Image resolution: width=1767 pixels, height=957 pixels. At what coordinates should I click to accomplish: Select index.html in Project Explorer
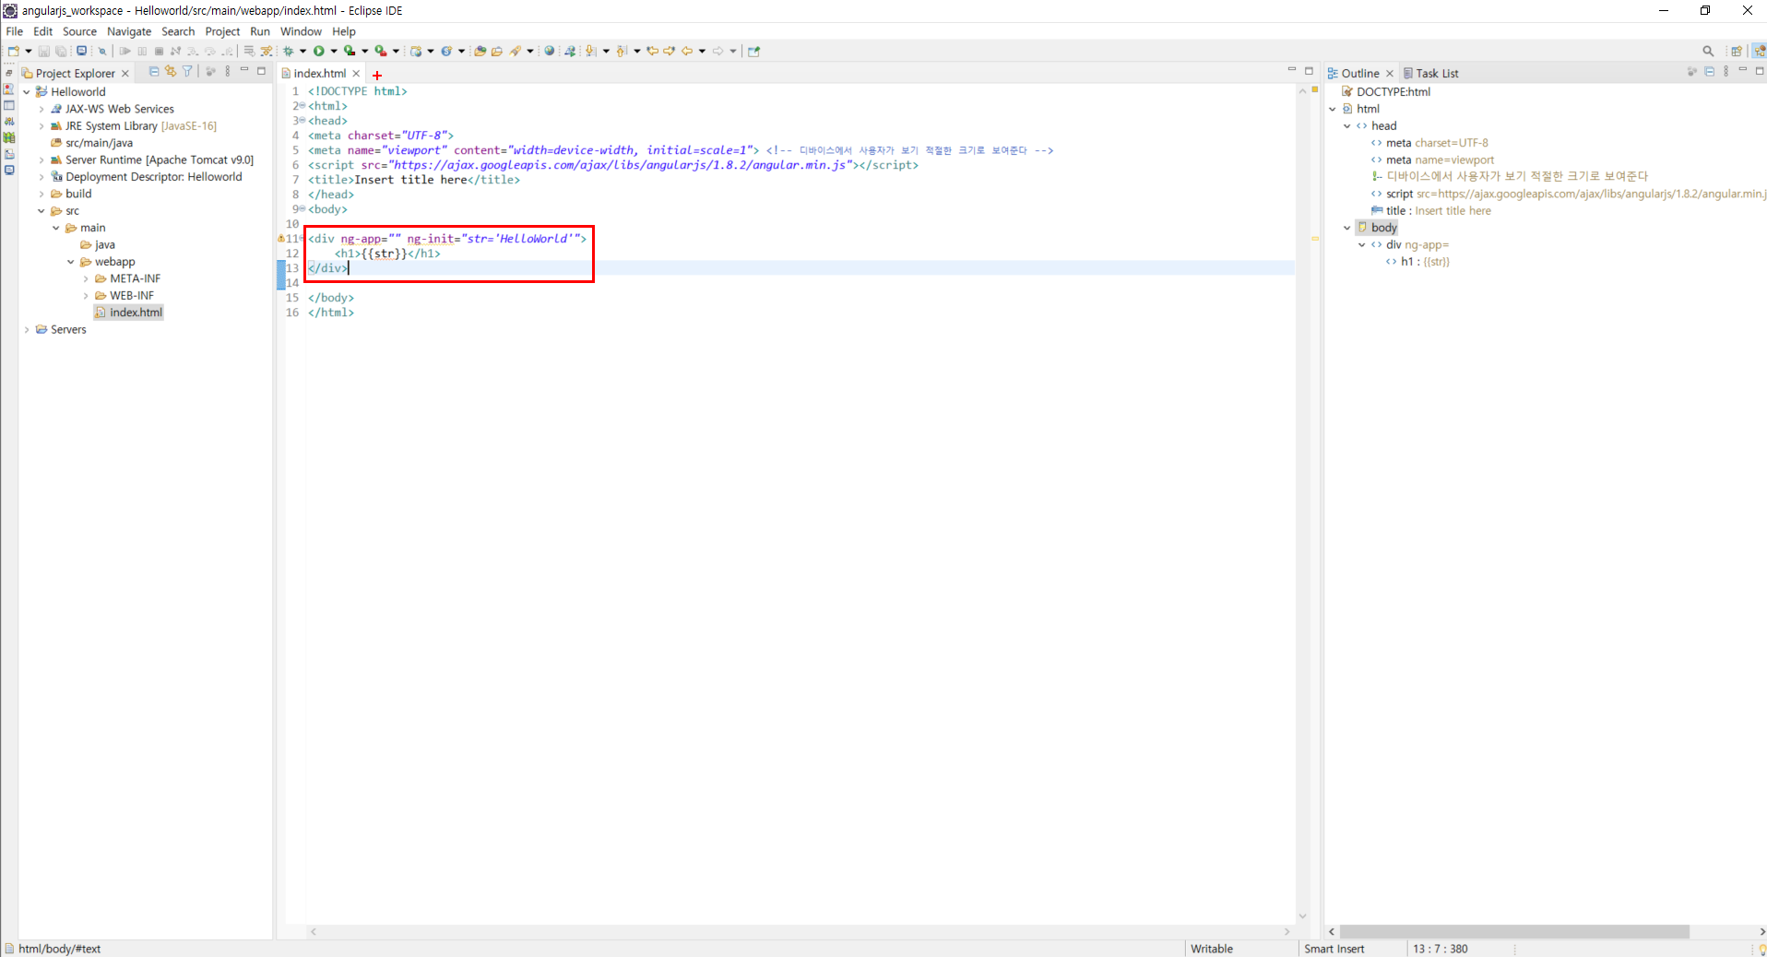coord(128,313)
